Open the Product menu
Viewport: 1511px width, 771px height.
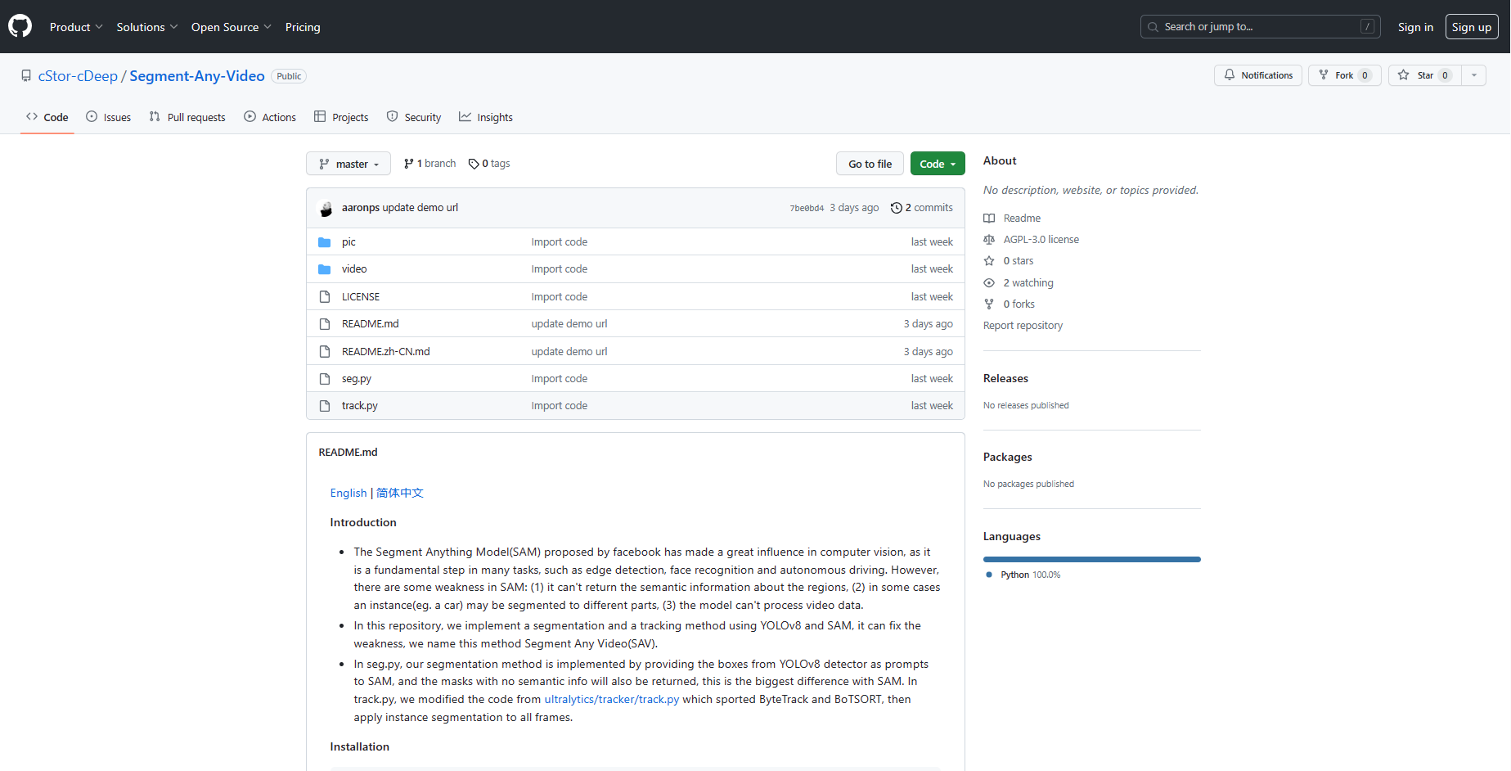coord(76,27)
